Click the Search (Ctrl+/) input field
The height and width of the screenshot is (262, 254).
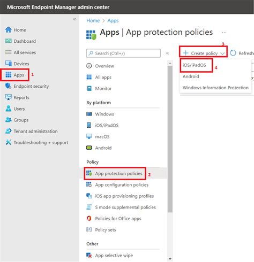pos(123,53)
